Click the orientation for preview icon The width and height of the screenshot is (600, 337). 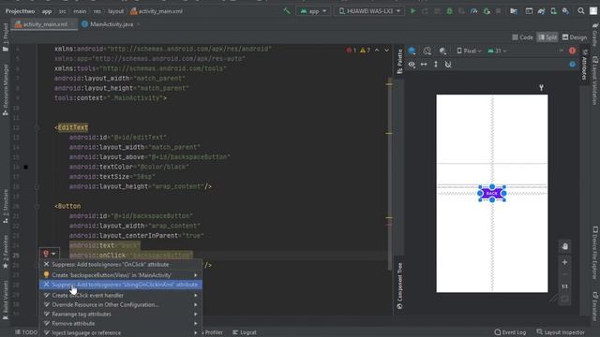[427, 51]
